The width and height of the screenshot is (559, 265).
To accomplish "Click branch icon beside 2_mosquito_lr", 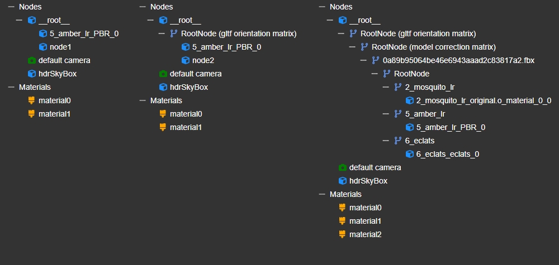I will [398, 87].
